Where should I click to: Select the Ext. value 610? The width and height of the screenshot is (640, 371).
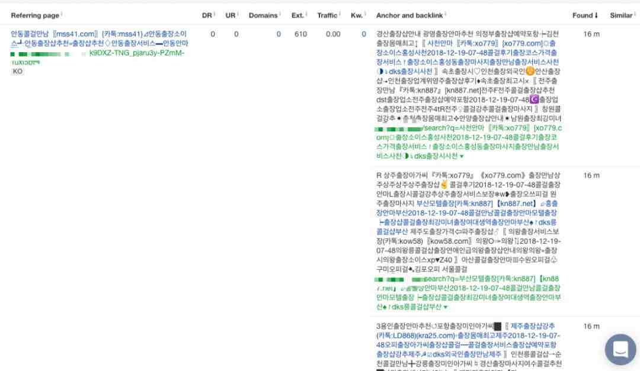[300, 34]
